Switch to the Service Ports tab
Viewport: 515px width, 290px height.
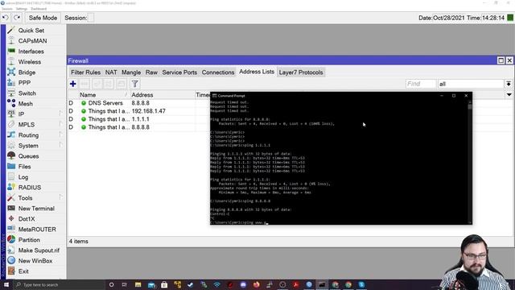pyautogui.click(x=179, y=72)
